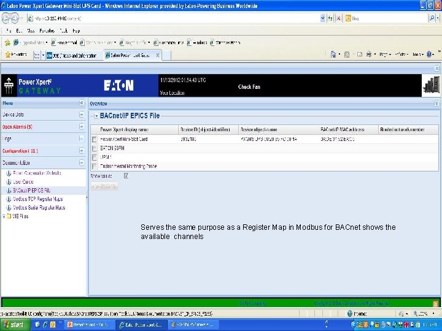Collapse the Menu side panel
The width and height of the screenshot is (442, 331).
pyautogui.click(x=81, y=103)
